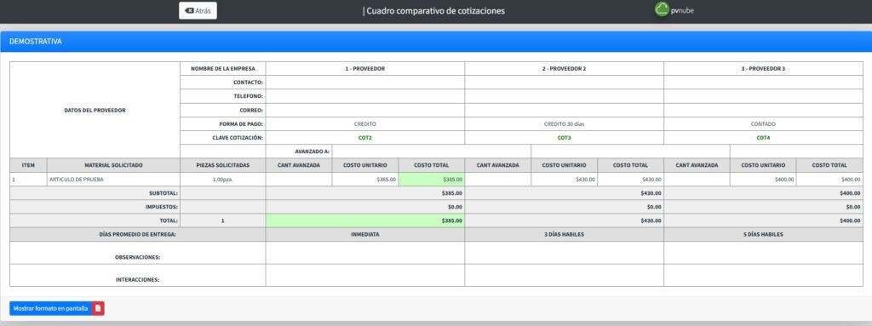The width and height of the screenshot is (872, 326).
Task: Click the $430.00 costo unitario cell
Action: click(565, 179)
